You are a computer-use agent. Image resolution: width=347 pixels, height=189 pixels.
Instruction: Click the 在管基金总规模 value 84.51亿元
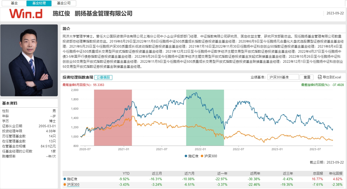pyautogui.click(x=48, y=146)
